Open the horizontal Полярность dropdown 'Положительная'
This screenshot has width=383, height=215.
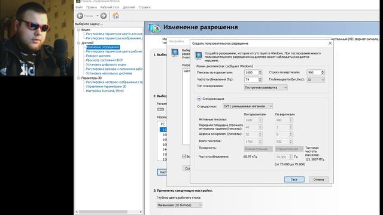coord(258,149)
